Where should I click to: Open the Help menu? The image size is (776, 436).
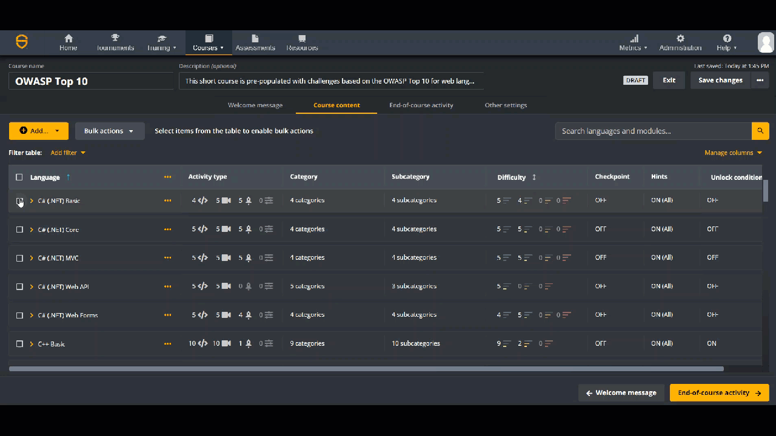point(727,42)
